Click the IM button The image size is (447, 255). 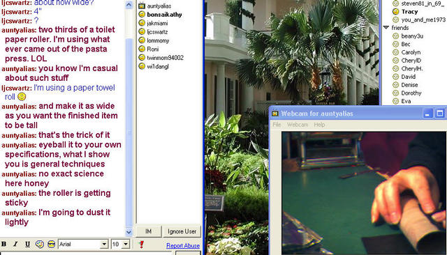(148, 231)
